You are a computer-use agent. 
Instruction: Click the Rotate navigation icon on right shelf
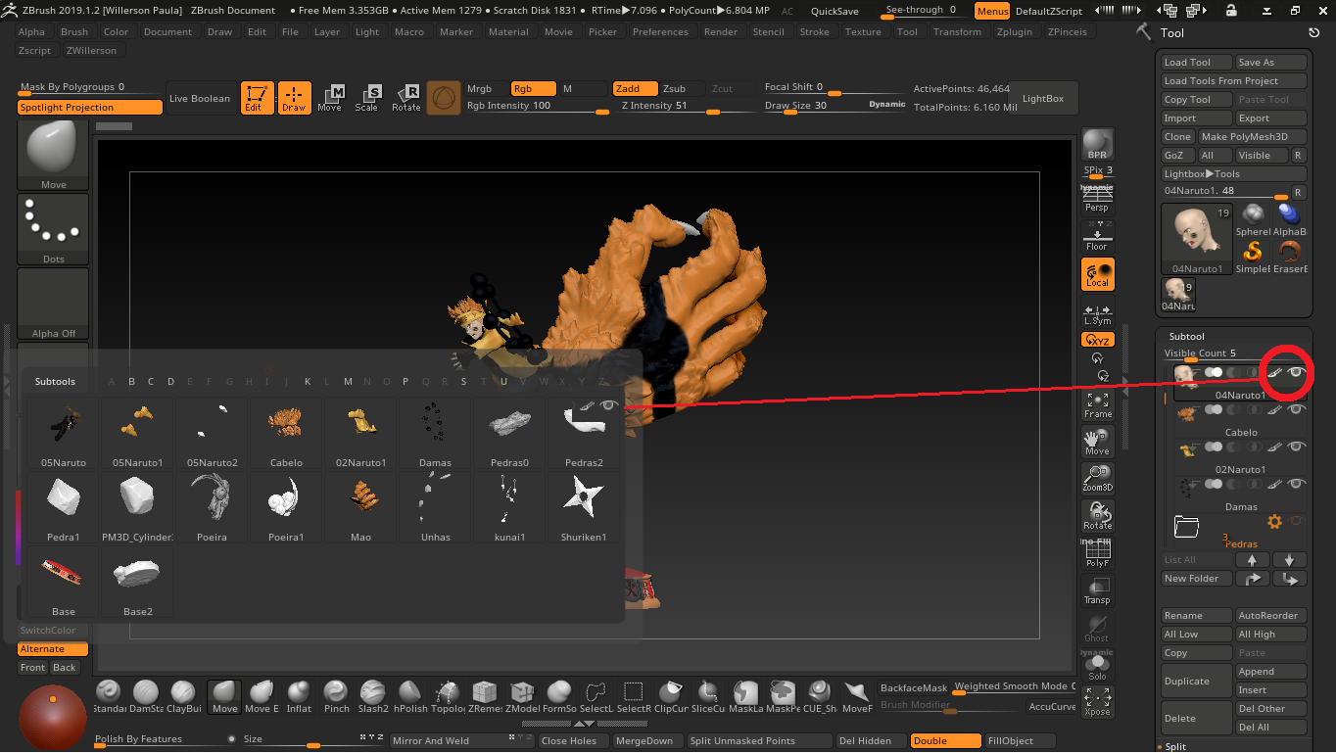pos(1097,515)
